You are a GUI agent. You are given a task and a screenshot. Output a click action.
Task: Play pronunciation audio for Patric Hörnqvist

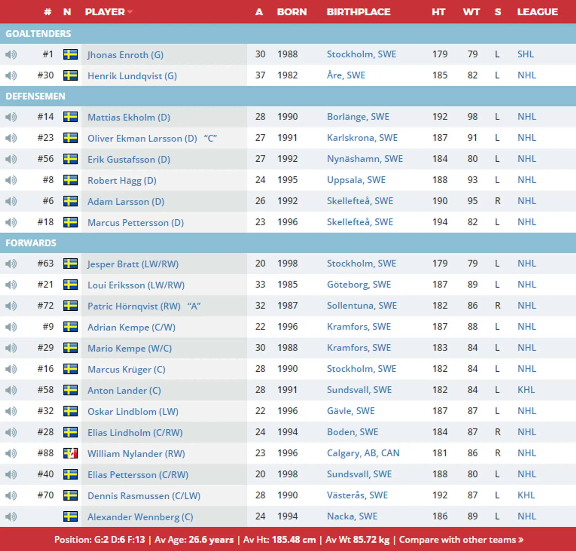pos(11,306)
